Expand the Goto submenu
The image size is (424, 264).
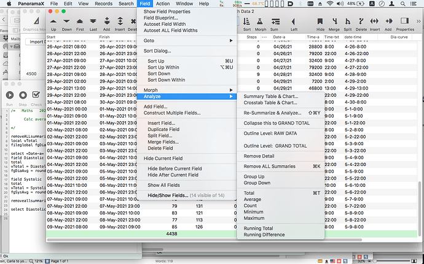(x=187, y=40)
